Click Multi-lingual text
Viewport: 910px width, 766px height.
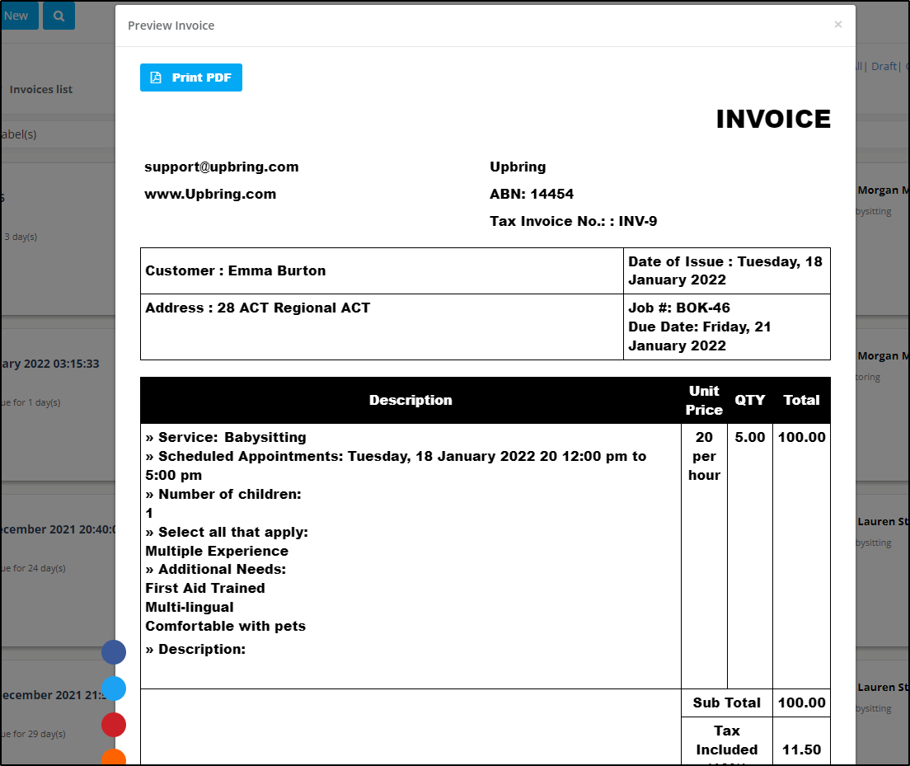(x=190, y=608)
